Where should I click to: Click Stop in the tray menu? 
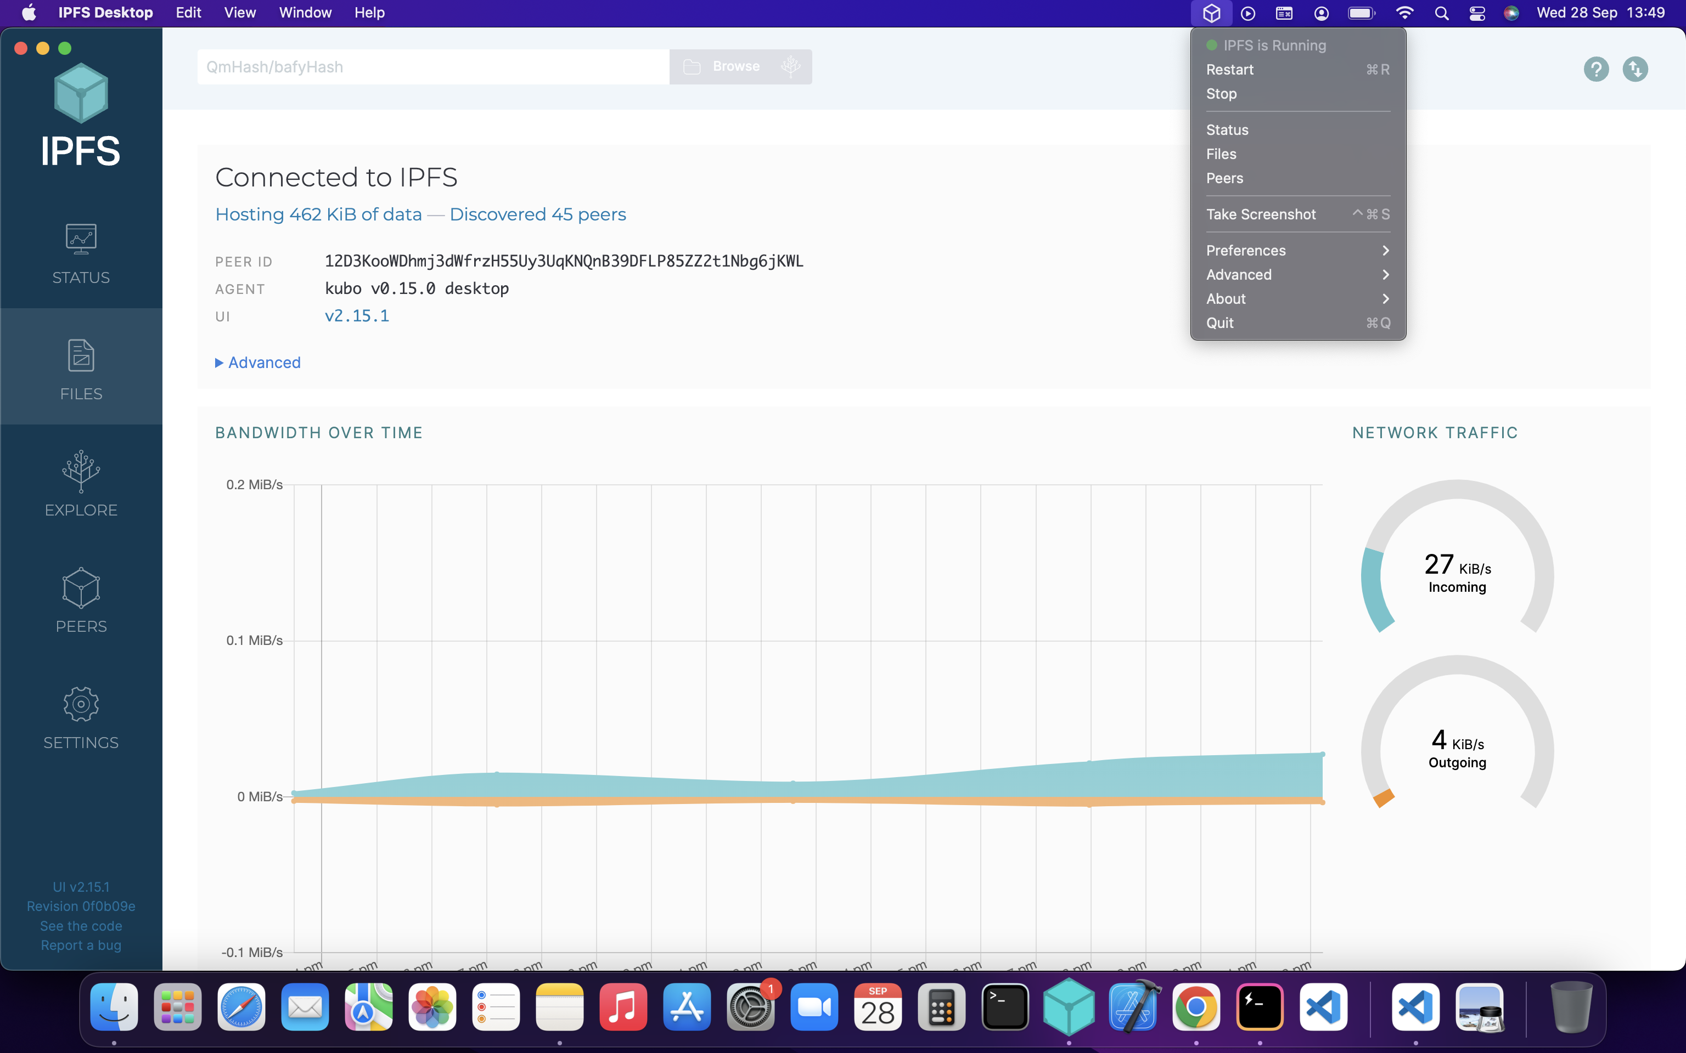coord(1298,93)
